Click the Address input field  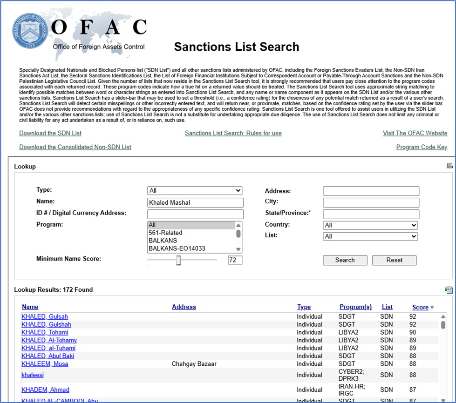(x=371, y=191)
